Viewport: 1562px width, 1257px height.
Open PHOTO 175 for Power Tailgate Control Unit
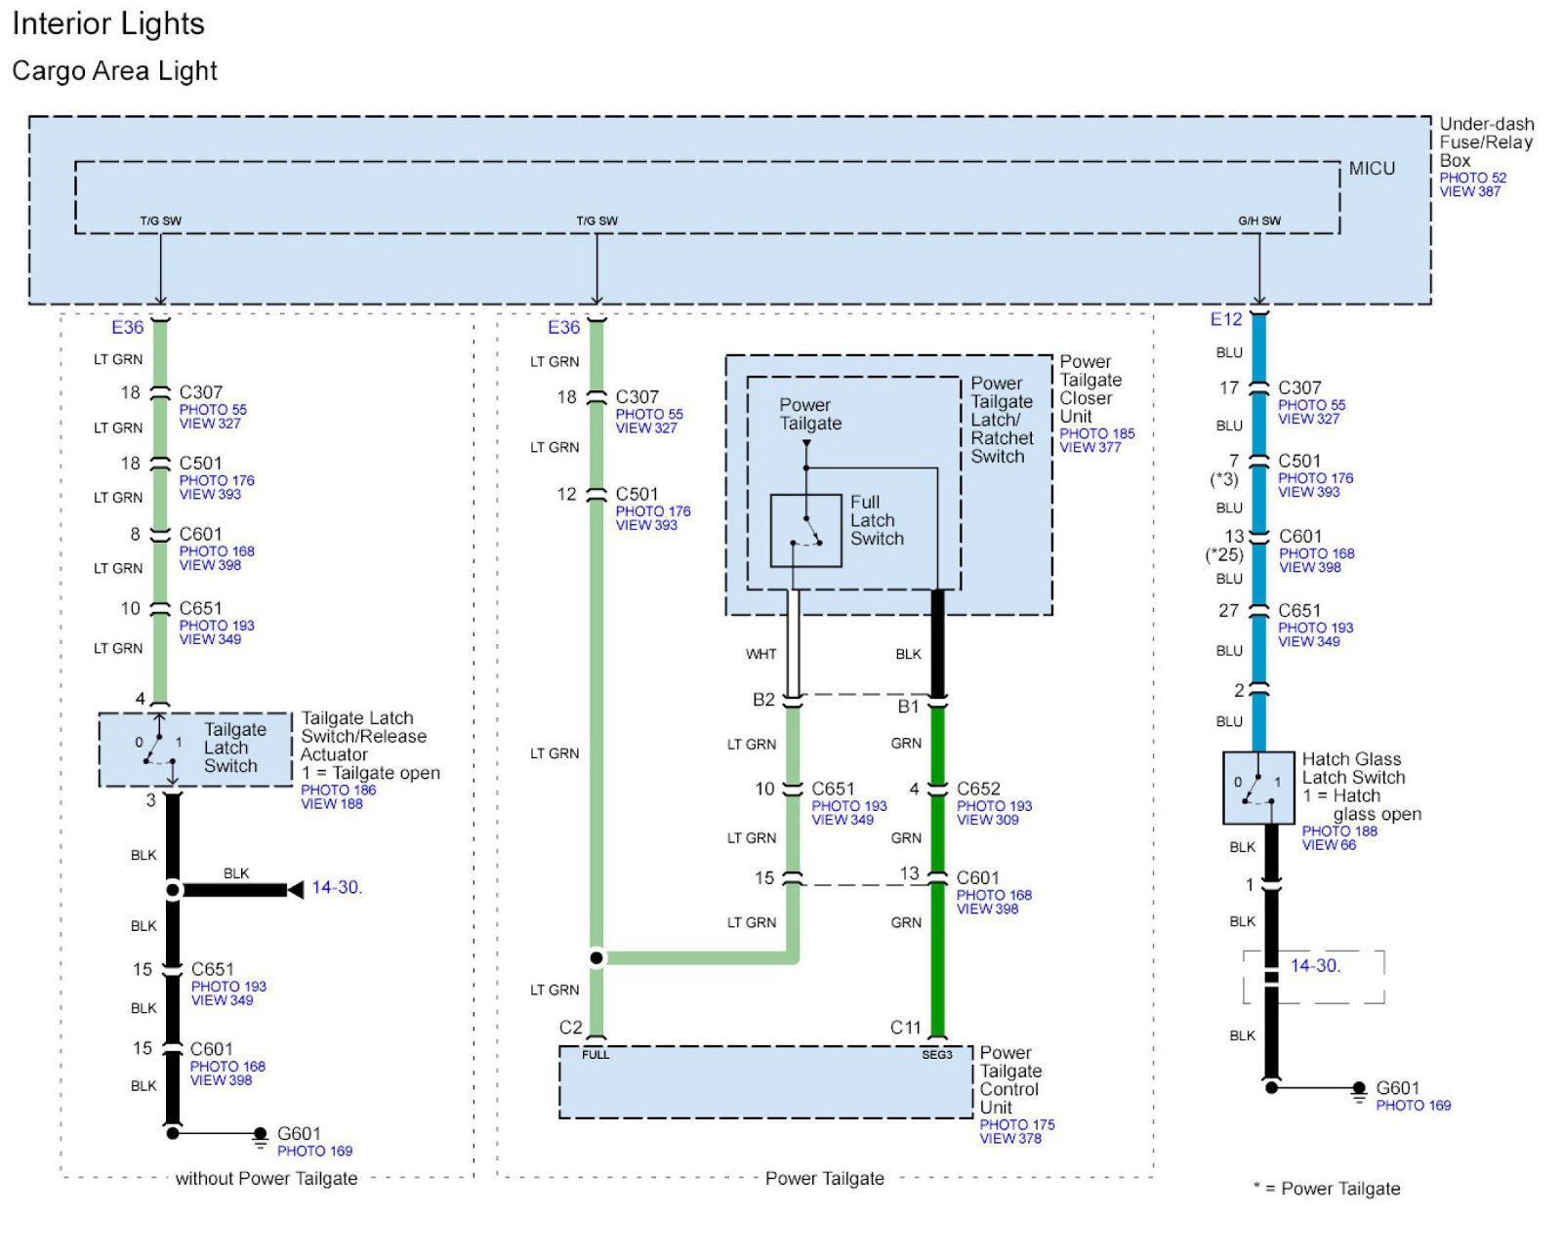point(1016,1124)
